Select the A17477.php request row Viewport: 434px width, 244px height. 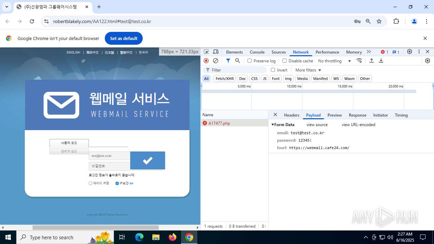click(235, 123)
